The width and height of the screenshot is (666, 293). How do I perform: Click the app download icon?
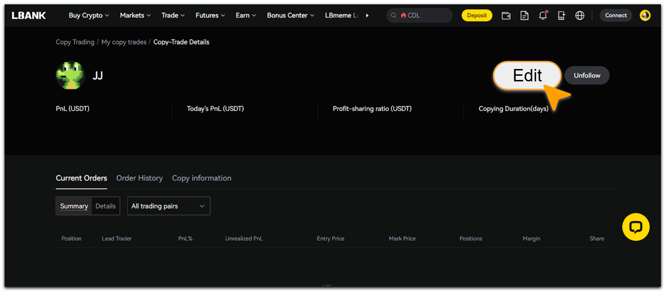561,16
